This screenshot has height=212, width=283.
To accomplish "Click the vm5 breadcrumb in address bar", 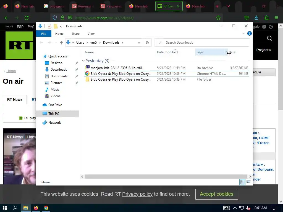I will click(93, 43).
